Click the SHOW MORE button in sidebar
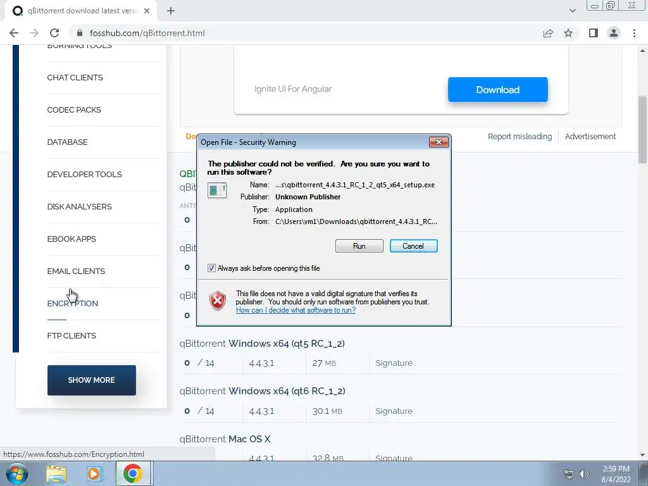Image resolution: width=648 pixels, height=486 pixels. (91, 380)
